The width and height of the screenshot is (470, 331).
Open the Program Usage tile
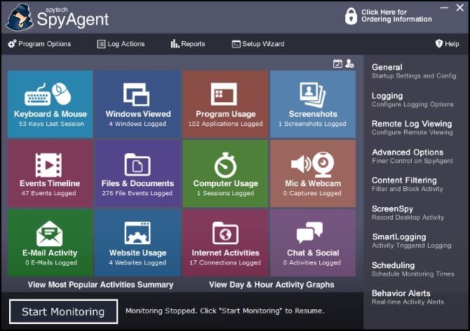tap(225, 104)
